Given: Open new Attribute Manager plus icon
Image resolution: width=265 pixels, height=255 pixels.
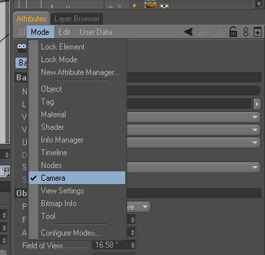Looking at the screenshot, I should point(258,32).
